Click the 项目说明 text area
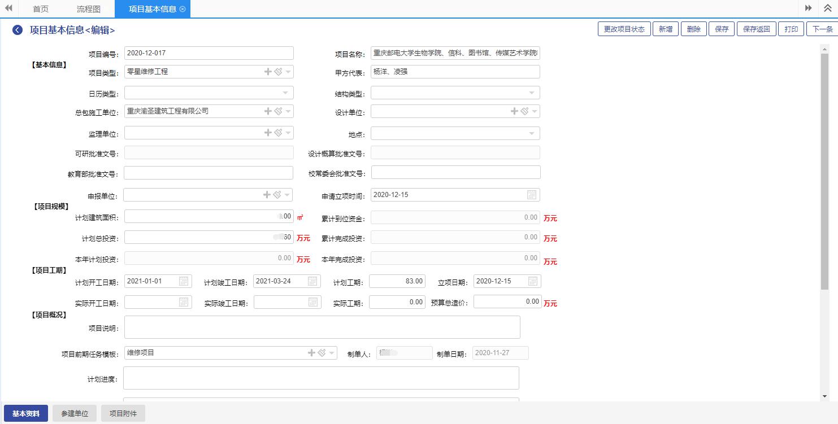 tap(322, 327)
